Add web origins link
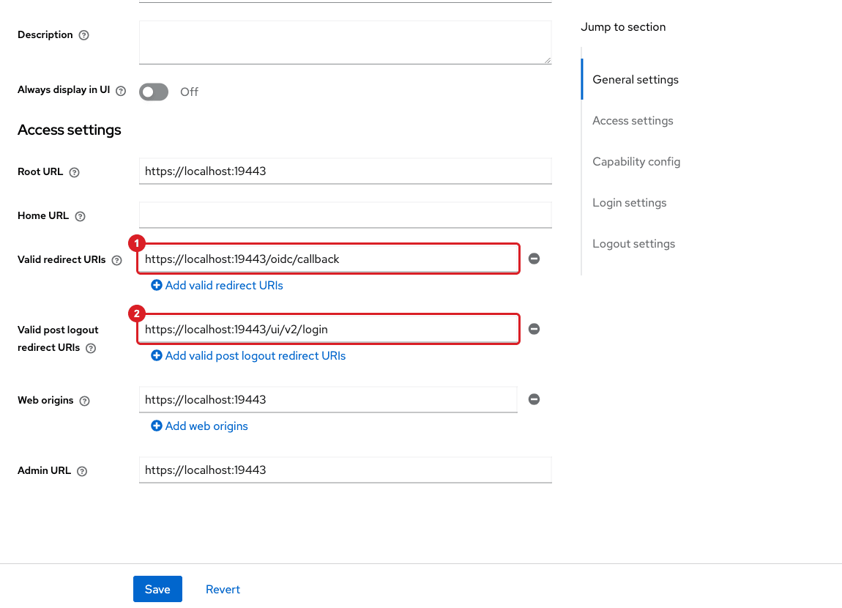 (x=199, y=426)
